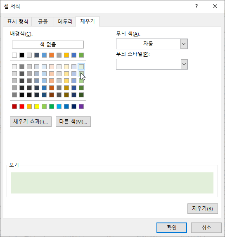Pick the medium gray theme swatch in top row
Viewport: 225px width, 237px height.
(59, 55)
